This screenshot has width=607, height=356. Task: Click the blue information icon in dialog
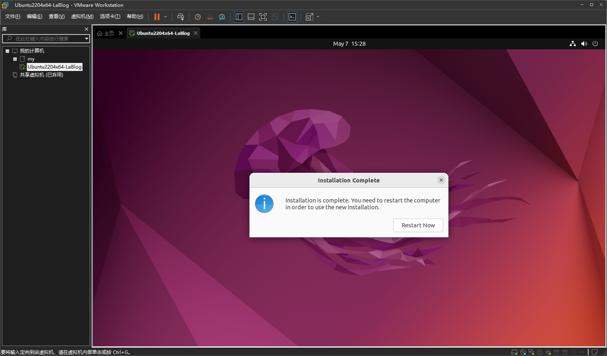point(264,204)
